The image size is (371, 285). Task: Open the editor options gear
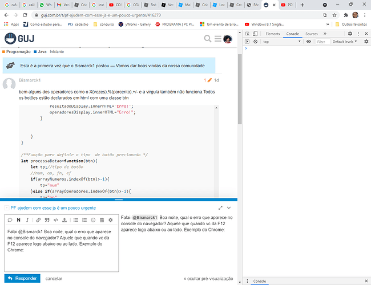tap(111, 220)
